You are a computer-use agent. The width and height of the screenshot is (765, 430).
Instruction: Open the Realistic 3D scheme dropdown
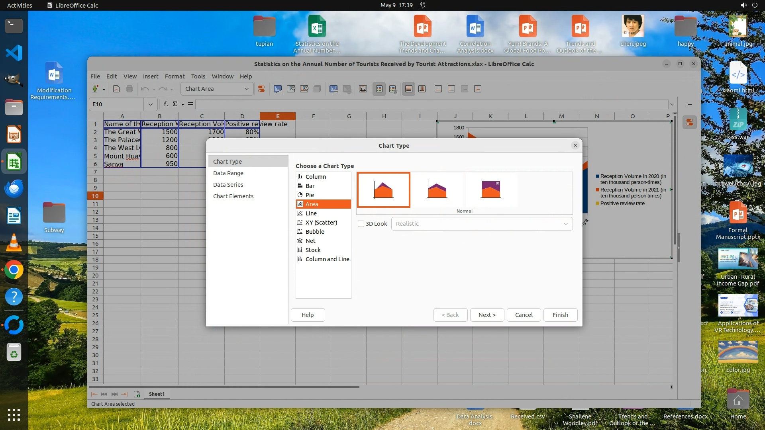(482, 224)
